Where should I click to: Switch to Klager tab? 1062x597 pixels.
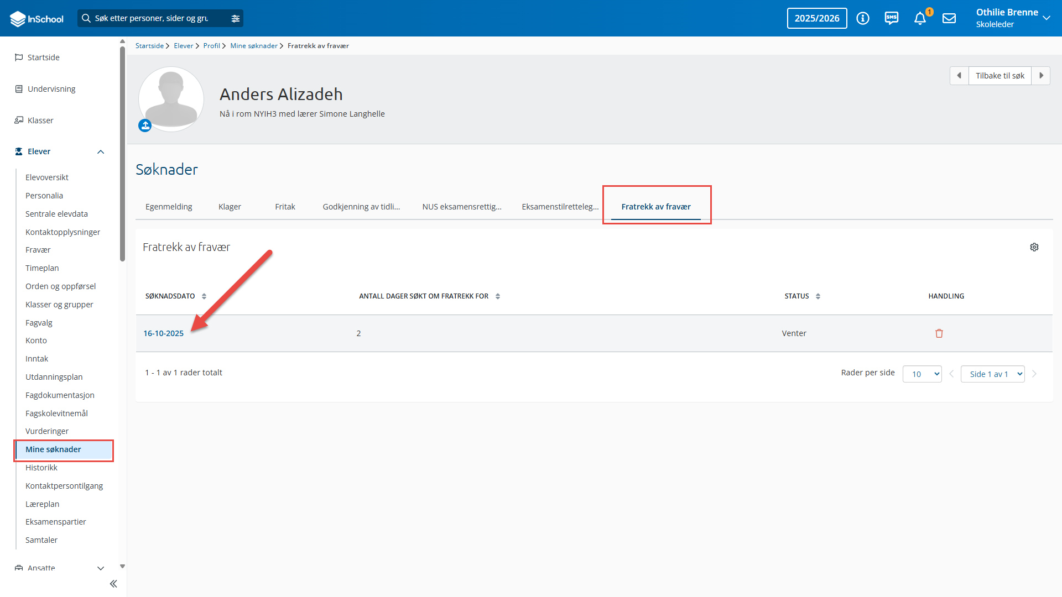click(x=230, y=207)
